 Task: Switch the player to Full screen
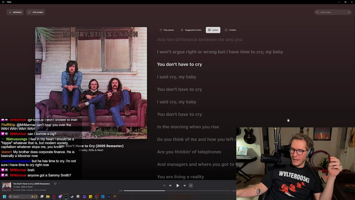click(x=35, y=12)
